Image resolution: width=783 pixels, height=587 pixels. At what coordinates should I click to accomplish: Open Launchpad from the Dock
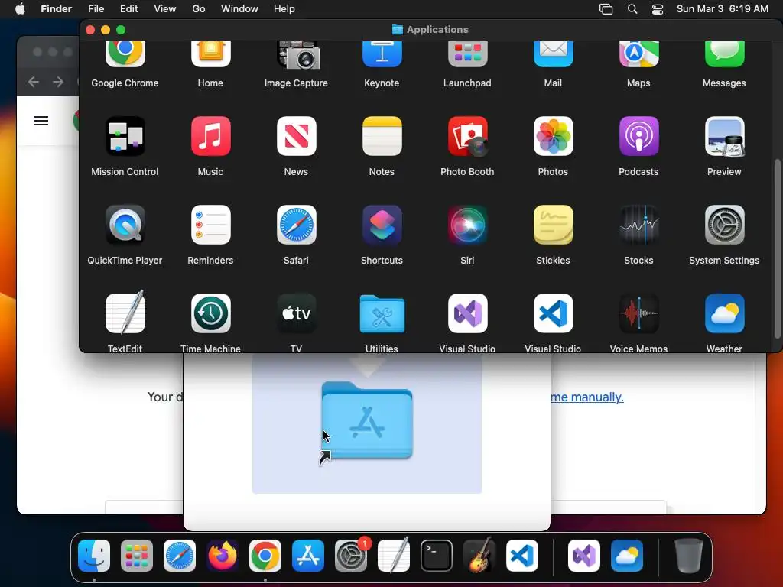coord(137,556)
